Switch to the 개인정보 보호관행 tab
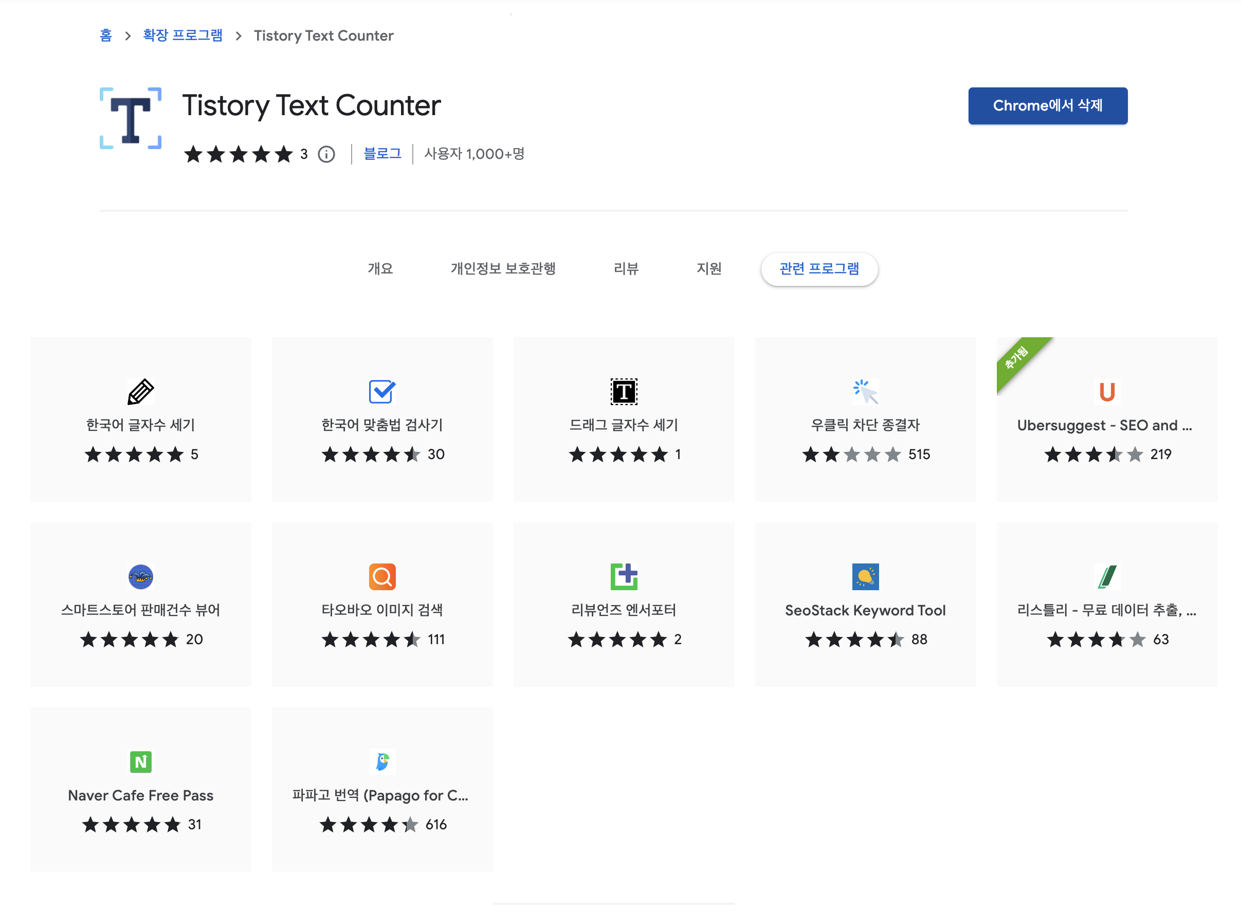Image resolution: width=1241 pixels, height=911 pixels. [503, 268]
